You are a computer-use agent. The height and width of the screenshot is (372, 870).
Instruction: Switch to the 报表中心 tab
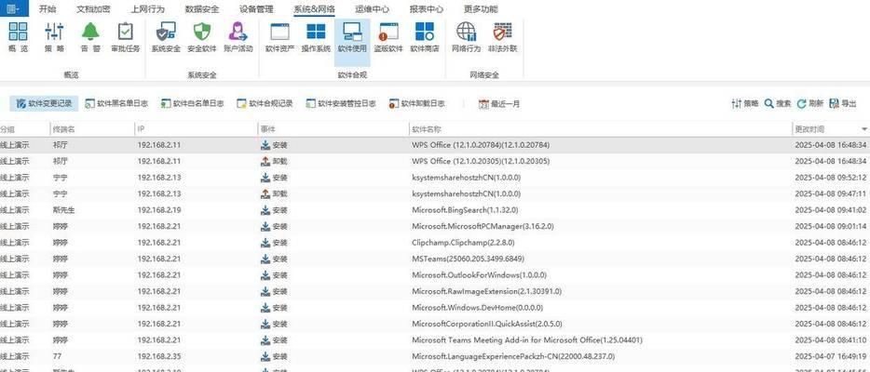pyautogui.click(x=426, y=9)
